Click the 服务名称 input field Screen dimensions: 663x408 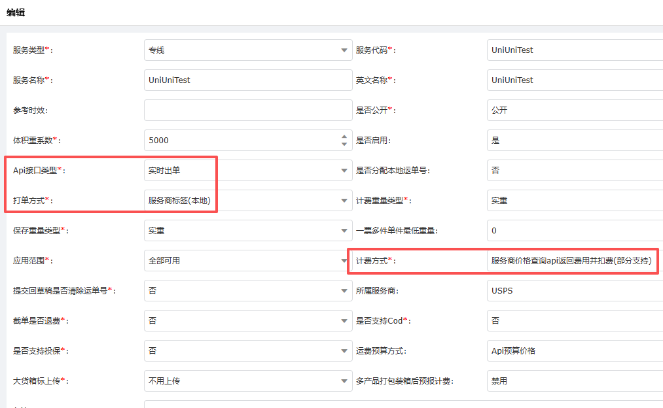[x=248, y=80]
